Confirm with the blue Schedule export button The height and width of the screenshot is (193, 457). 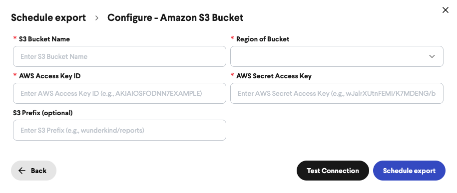coord(409,171)
